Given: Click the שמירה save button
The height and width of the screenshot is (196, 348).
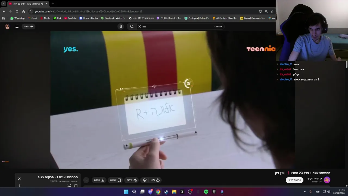Looking at the screenshot, I should (116, 180).
